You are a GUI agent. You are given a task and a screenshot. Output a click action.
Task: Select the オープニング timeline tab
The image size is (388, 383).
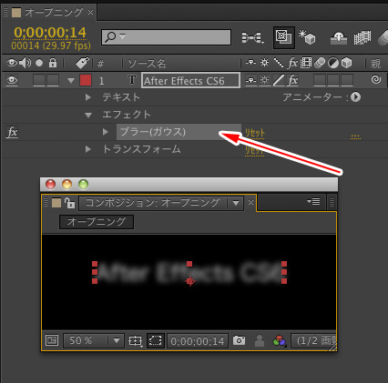54,12
